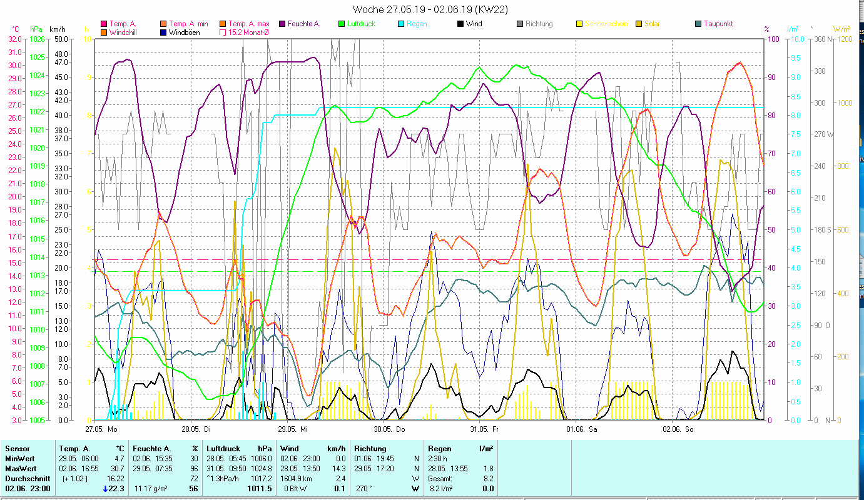The image size is (864, 500).
Task: Select the 15.2 Monat-Ø legend label
Action: (249, 32)
